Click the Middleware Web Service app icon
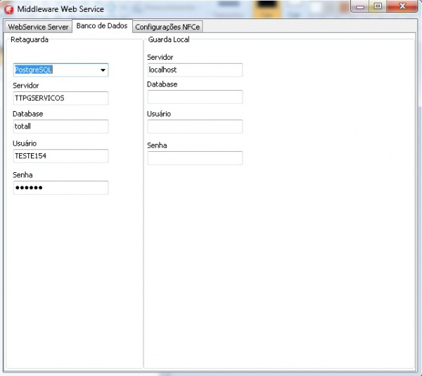This screenshot has width=422, height=376. [10, 9]
